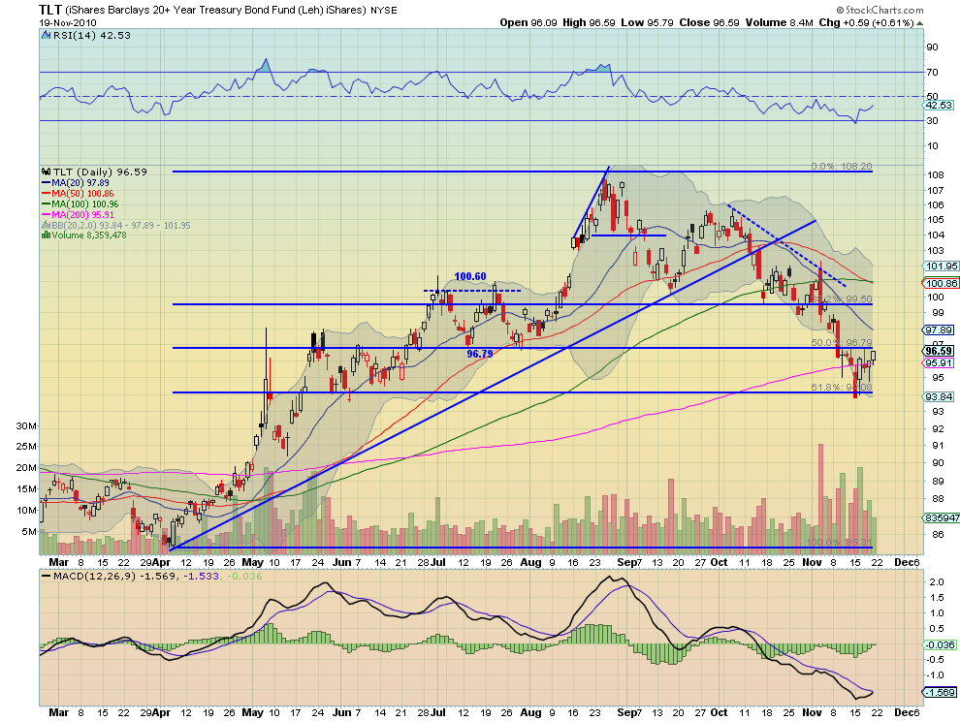Click the blue 100.60 resistance annotation
Image resolution: width=960 pixels, height=721 pixels.
(x=470, y=276)
